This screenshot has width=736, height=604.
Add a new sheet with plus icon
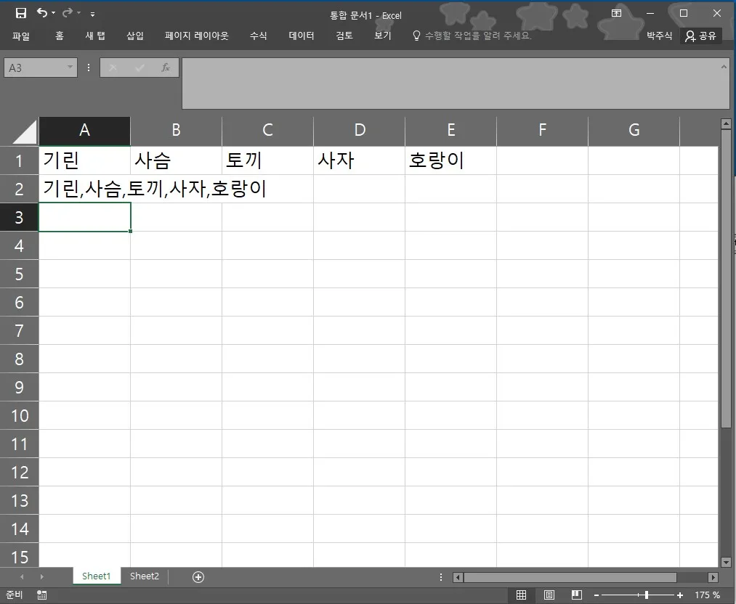pos(198,577)
